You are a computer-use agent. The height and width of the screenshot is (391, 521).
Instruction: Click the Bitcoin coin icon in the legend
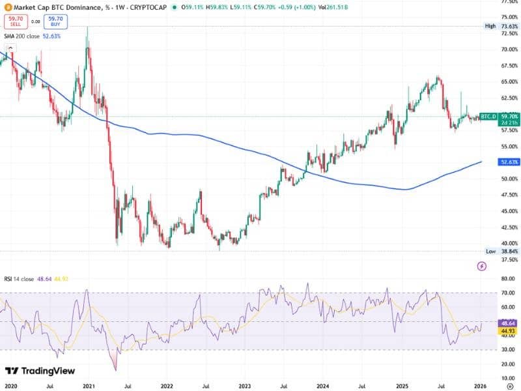click(x=9, y=7)
